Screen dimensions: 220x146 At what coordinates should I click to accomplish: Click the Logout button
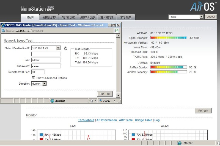(211, 17)
